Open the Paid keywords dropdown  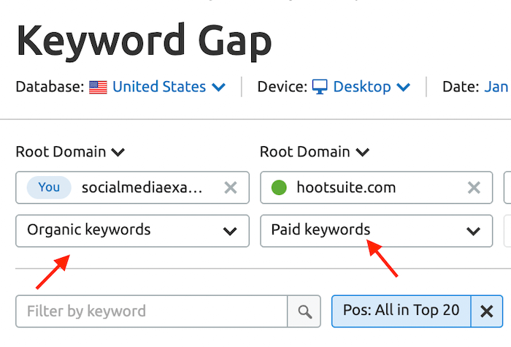click(376, 231)
